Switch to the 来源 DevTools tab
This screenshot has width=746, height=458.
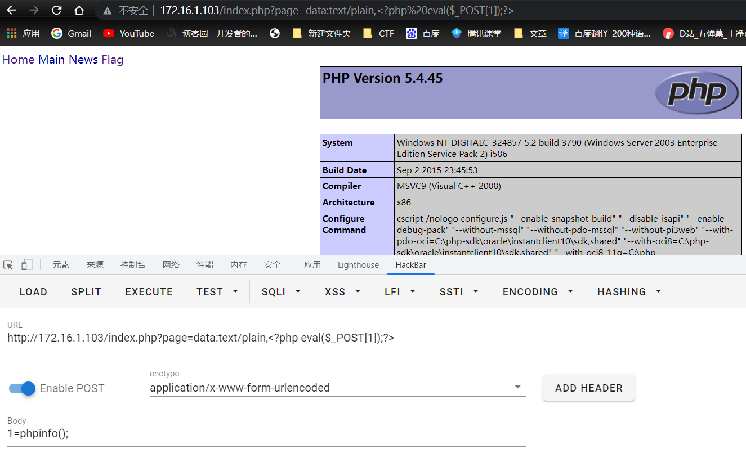[95, 265]
